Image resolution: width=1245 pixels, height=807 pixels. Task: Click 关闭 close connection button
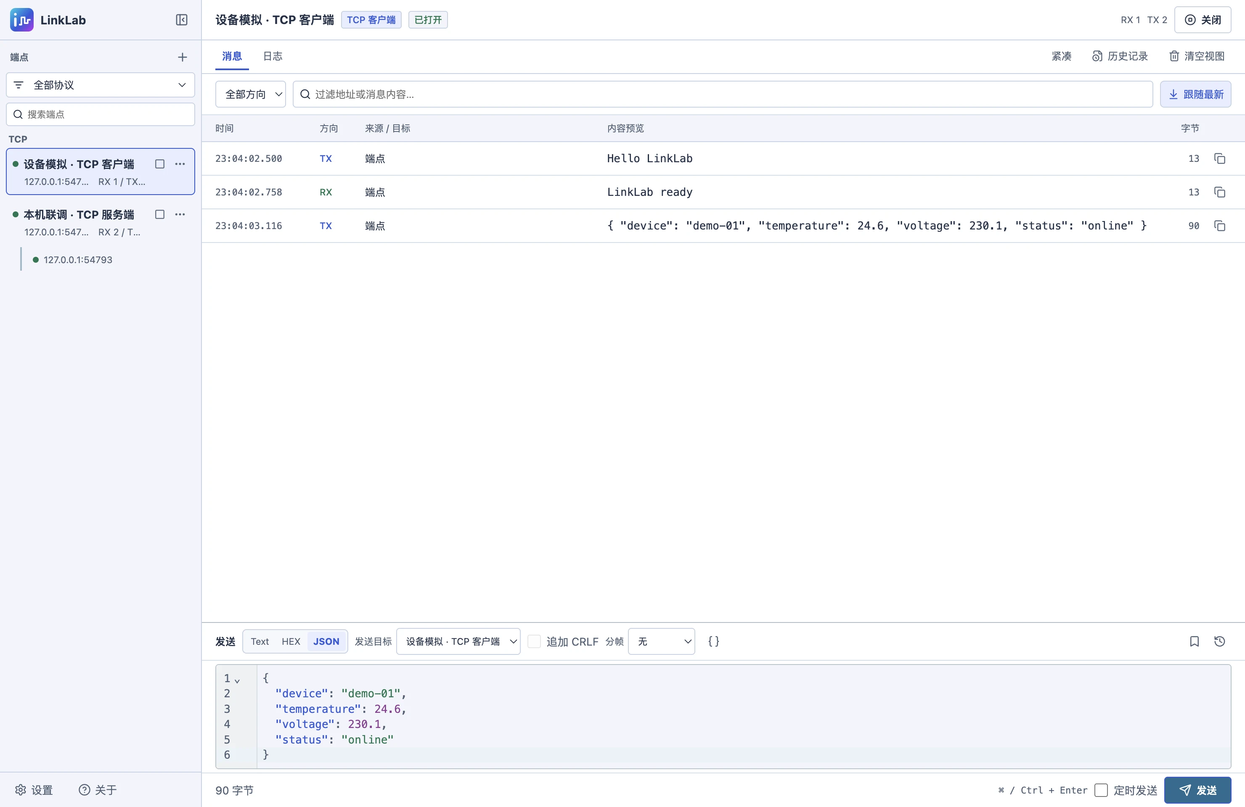click(x=1202, y=20)
